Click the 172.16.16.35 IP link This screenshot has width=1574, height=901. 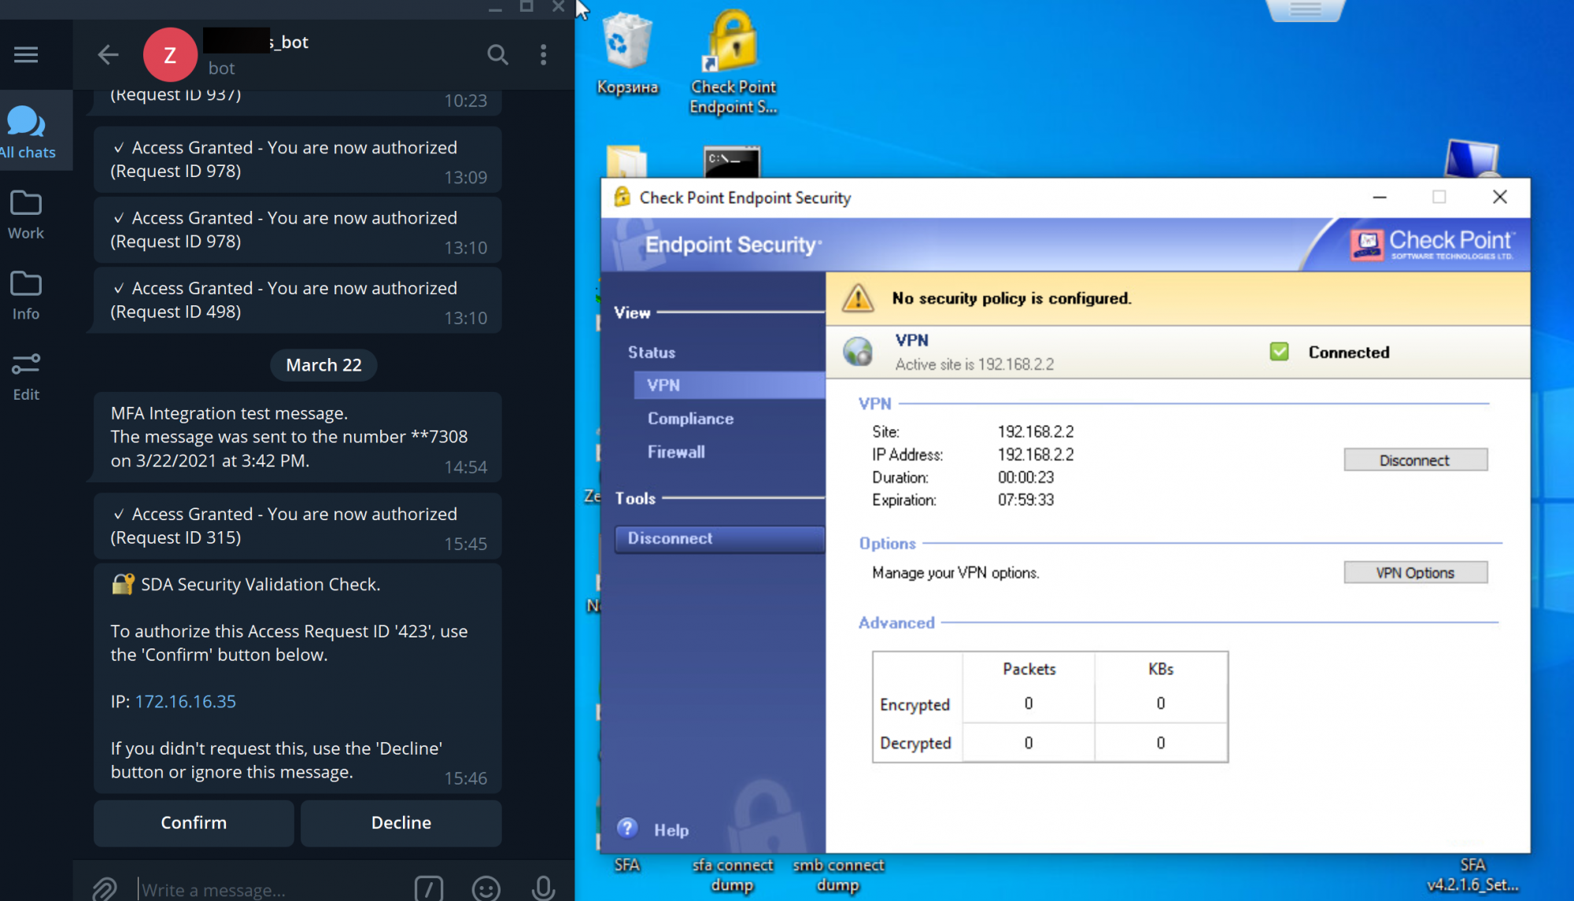click(x=186, y=701)
